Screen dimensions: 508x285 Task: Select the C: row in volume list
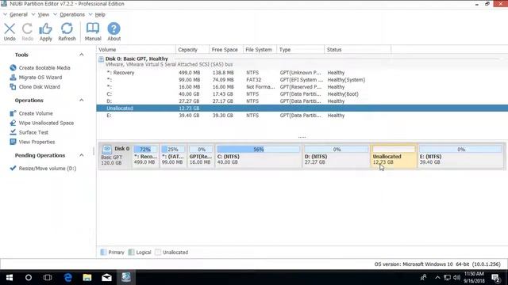(302, 94)
